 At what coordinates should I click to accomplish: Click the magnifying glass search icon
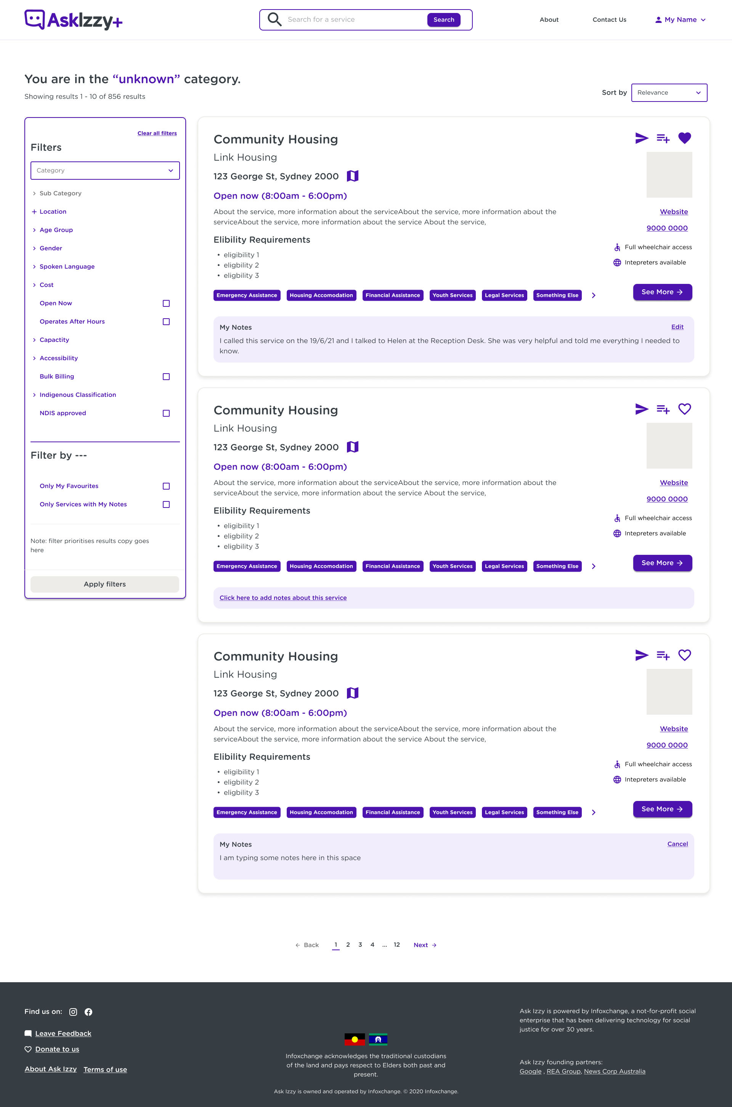click(274, 19)
